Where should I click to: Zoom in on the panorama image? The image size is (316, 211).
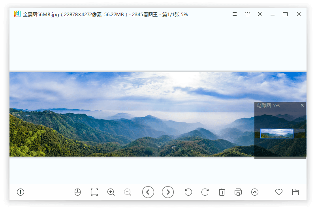point(111,192)
